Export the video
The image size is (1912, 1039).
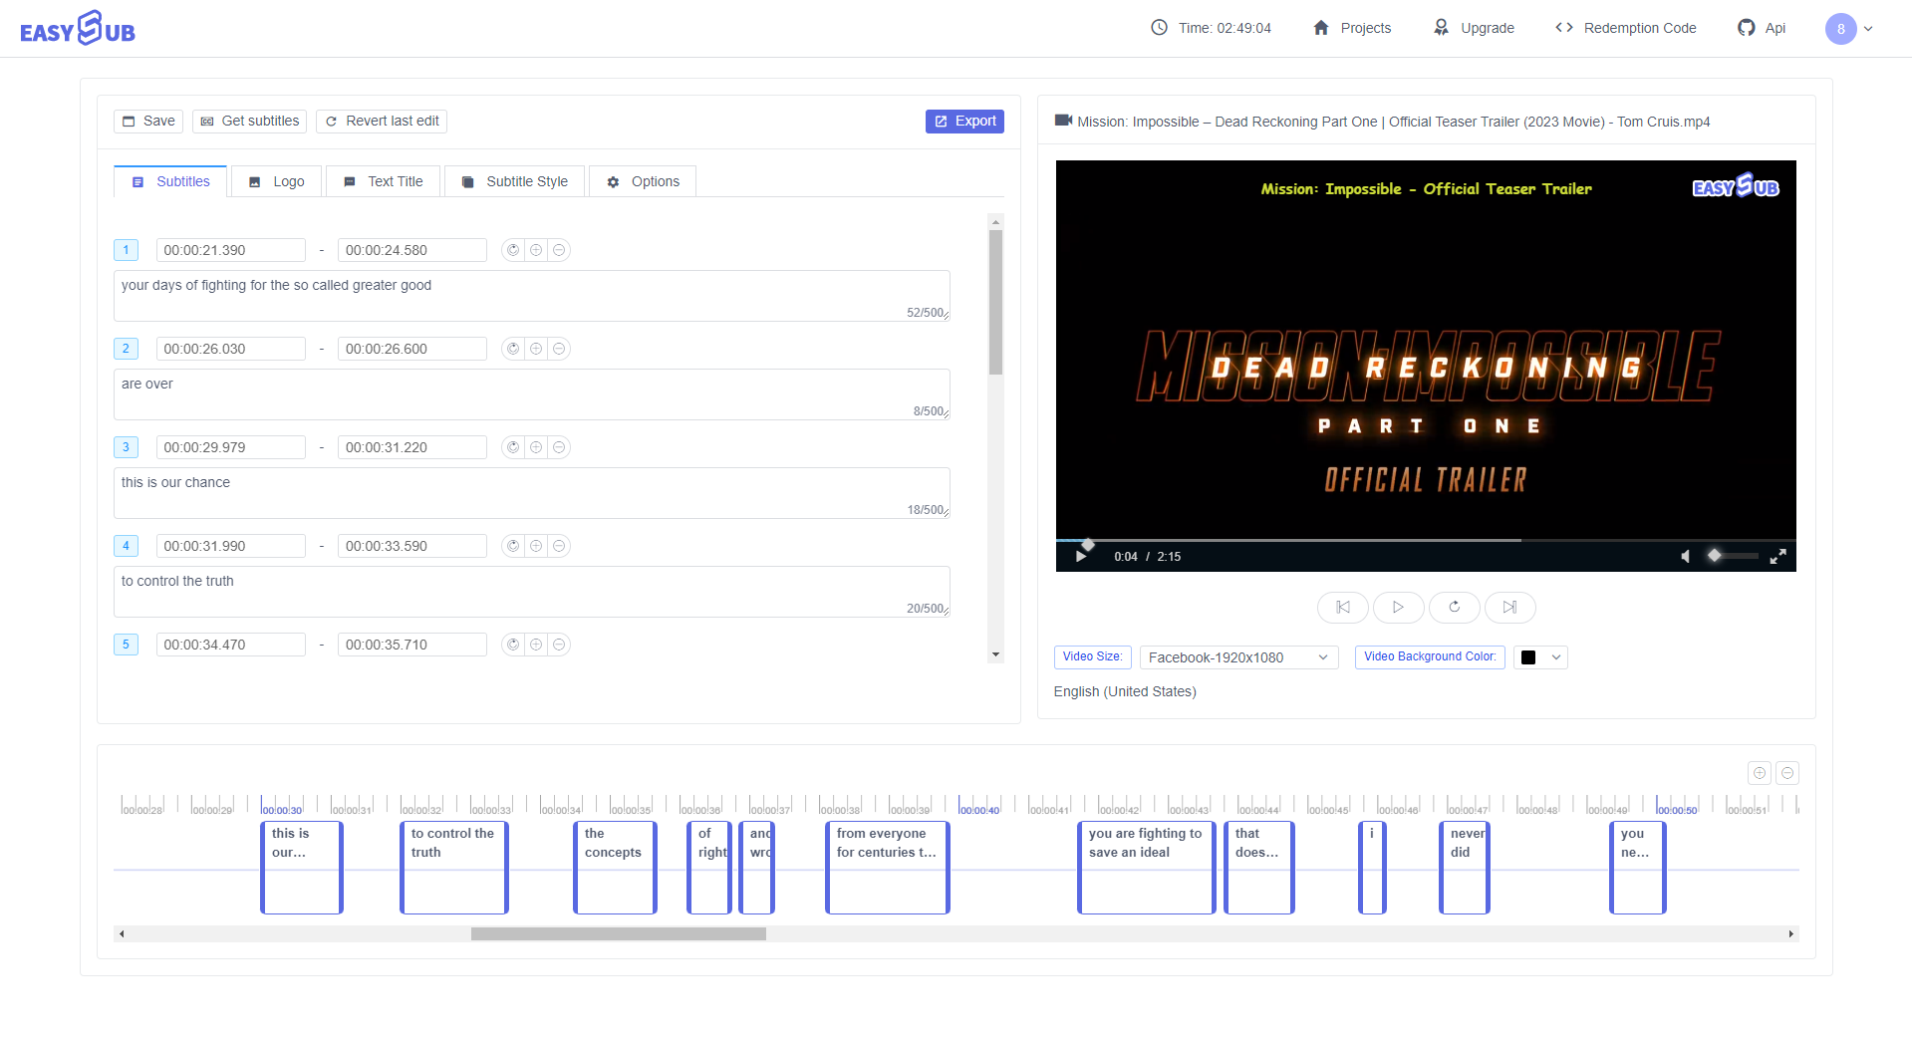964,122
